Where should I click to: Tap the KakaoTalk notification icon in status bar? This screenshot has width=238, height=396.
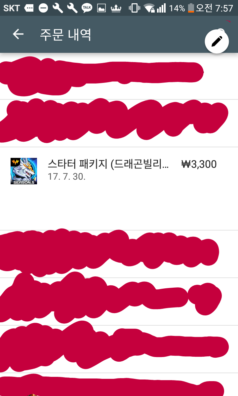[x=87, y=8]
